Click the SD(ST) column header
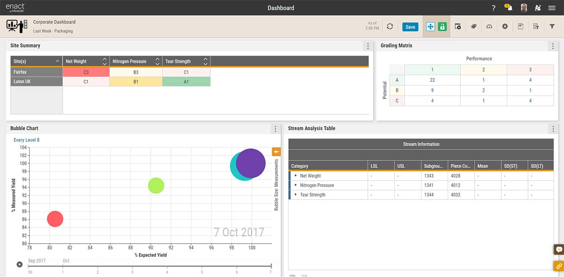This screenshot has height=277, width=564. click(x=514, y=166)
